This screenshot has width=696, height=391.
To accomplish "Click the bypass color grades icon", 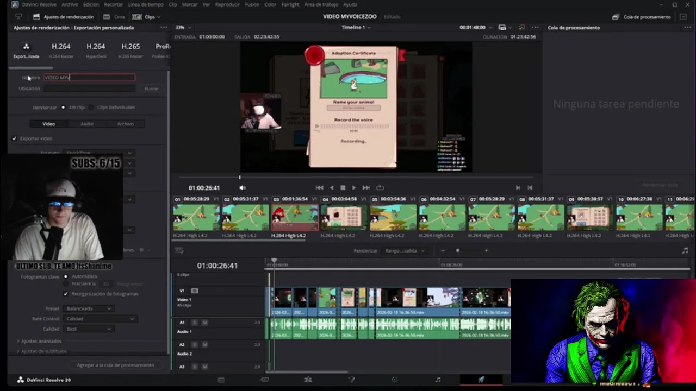I will click(x=521, y=28).
